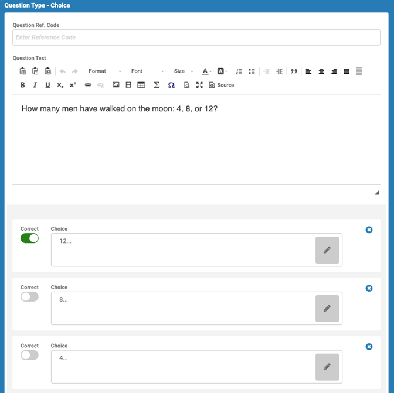The image size is (394, 393).
Task: Click the Question Ref. Code input field
Action: click(196, 37)
